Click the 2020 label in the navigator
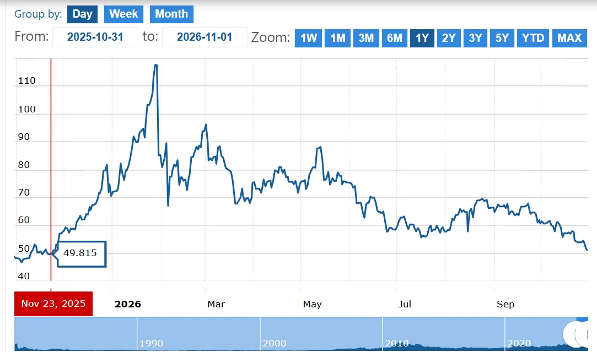Screen dimensions: 597x352 click(x=519, y=343)
